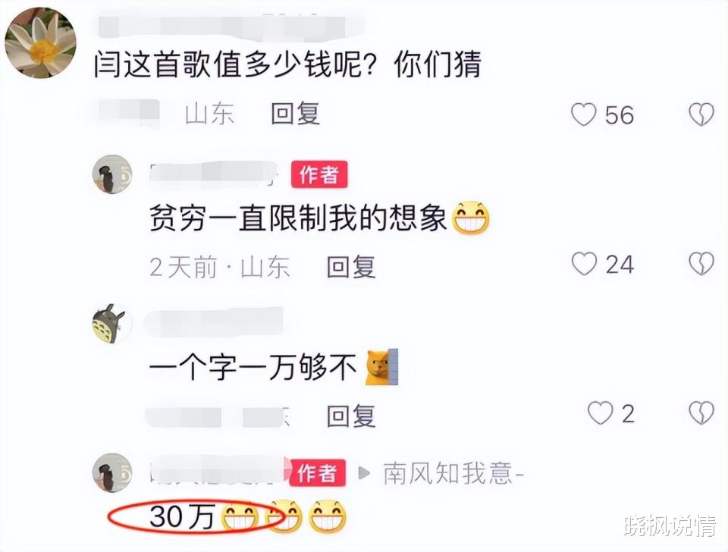The image size is (728, 552).
Task: Open author avatar beside 30万 reply
Action: click(112, 472)
